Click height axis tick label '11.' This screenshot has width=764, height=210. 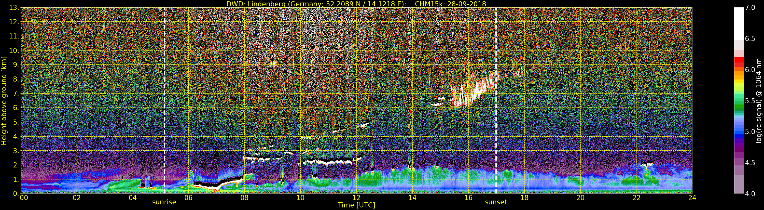pyautogui.click(x=14, y=36)
